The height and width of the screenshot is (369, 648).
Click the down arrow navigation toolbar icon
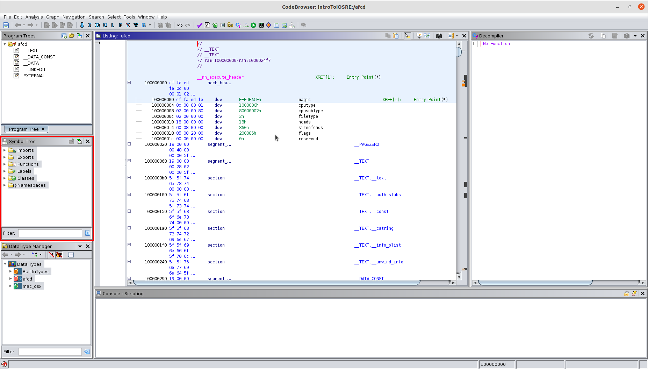pyautogui.click(x=82, y=25)
